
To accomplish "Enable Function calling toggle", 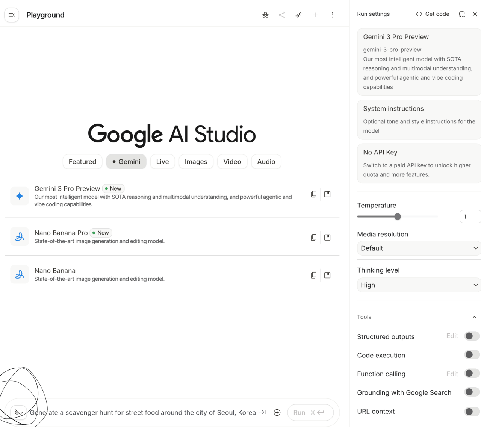I will (472, 373).
